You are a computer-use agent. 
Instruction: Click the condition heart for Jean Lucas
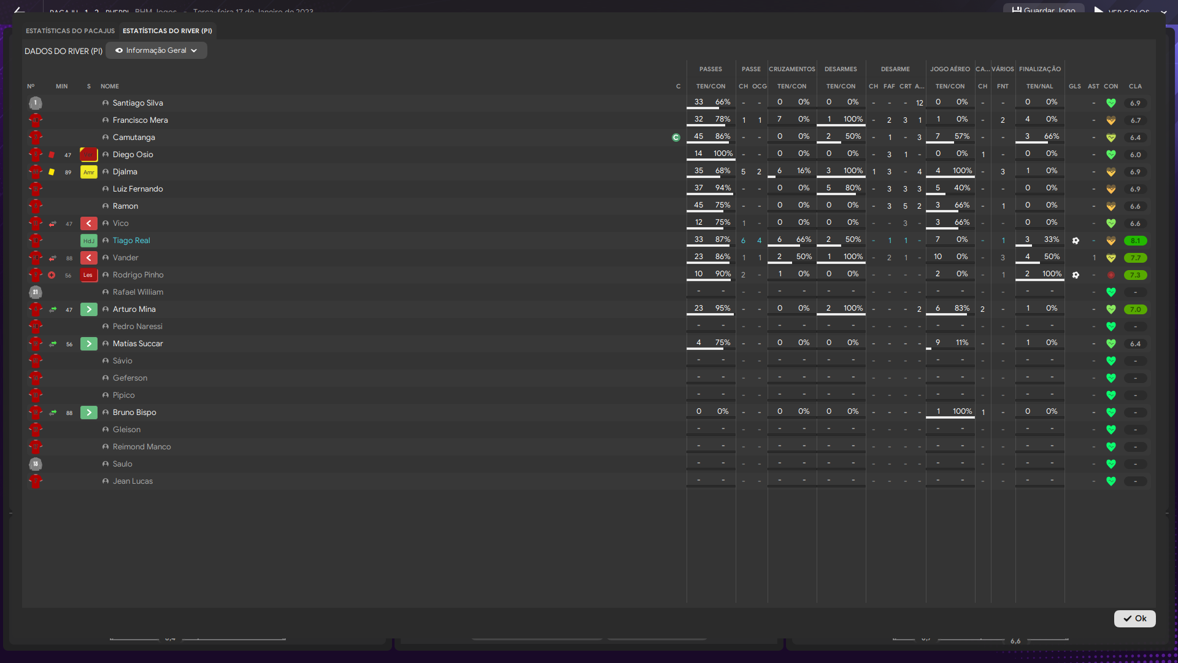[1111, 481]
